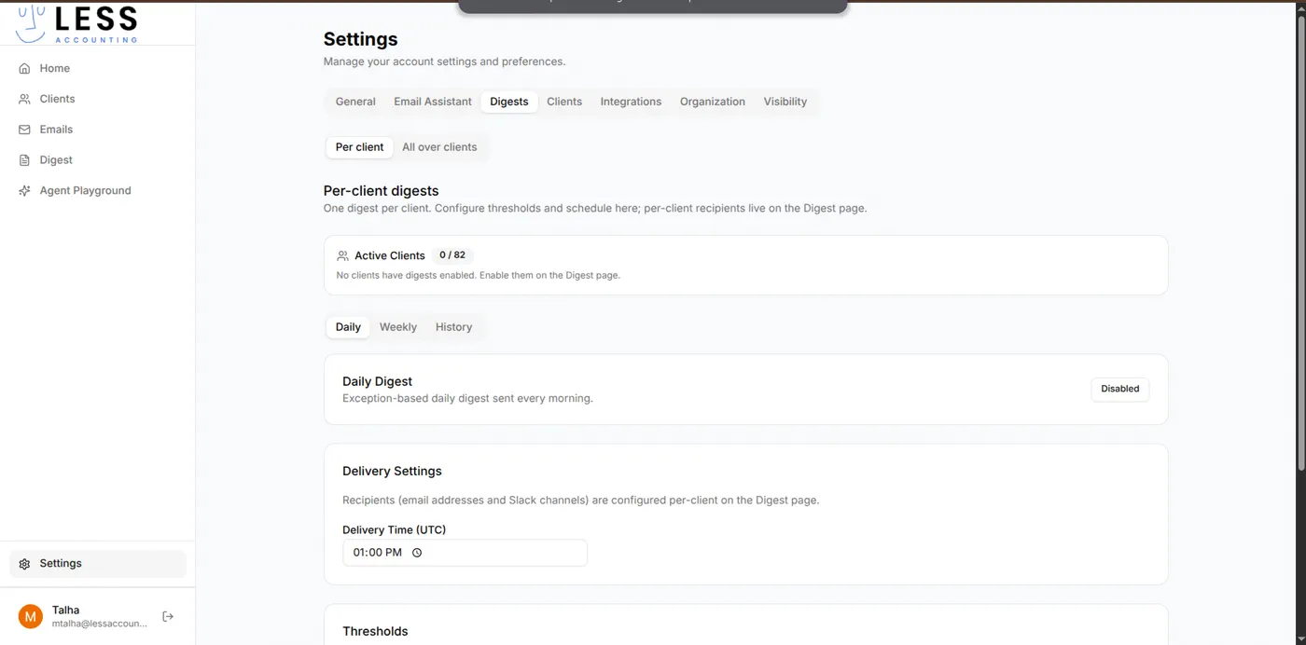This screenshot has height=645, width=1306.
Task: Click 'Exception-based daily digest' description
Action: coord(467,399)
